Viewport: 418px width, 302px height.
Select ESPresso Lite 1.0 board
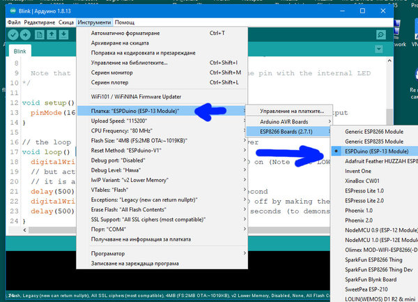[x=375, y=190]
